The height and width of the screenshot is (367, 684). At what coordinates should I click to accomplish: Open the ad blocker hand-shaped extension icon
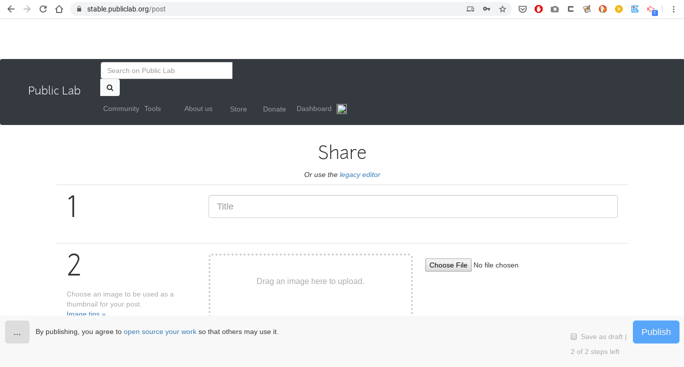(x=539, y=8)
